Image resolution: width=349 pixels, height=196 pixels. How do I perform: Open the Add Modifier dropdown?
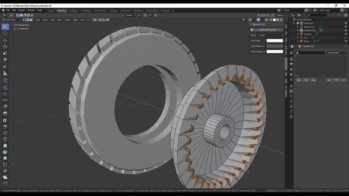[337, 53]
